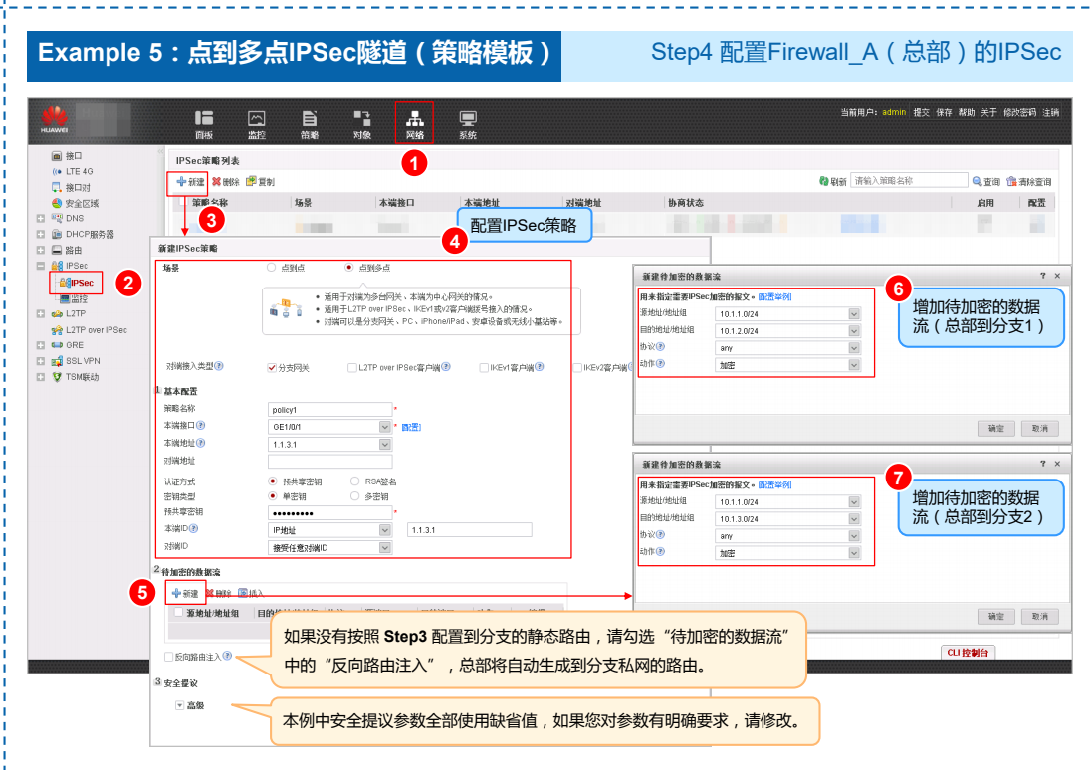This screenshot has height=770, width=1090.
Task: Toggle the 反向路由注入 checkbox
Action: [169, 657]
